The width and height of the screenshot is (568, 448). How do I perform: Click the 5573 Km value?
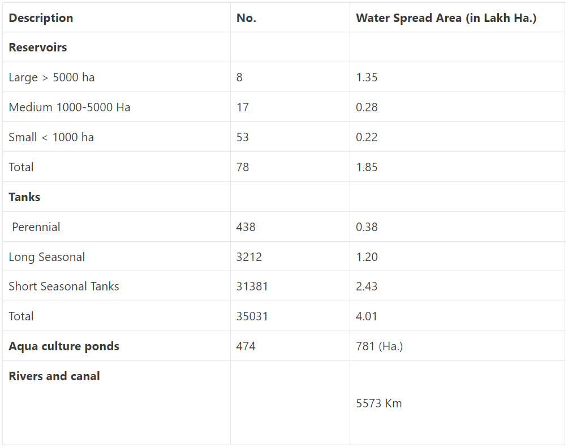[379, 403]
